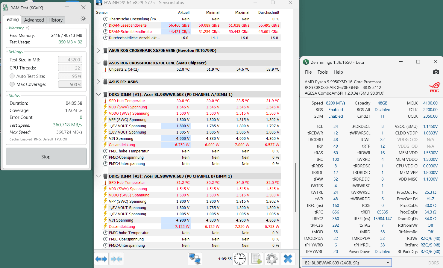443x268 pixels.
Task: Click the Aktuell column header in HWiNFO
Action: point(176,12)
